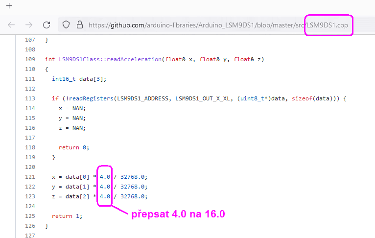Open a new browser tab with plus button

pos(8,6)
